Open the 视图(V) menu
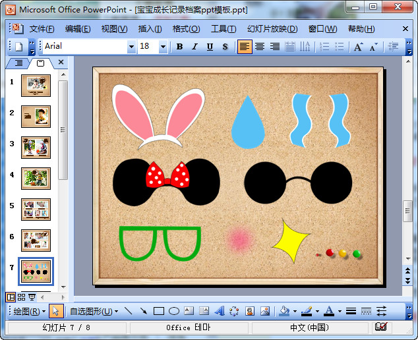418x340 pixels. 114,29
